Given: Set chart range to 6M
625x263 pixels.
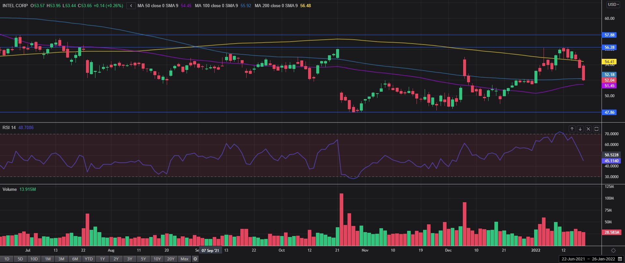Looking at the screenshot, I should tap(75, 259).
